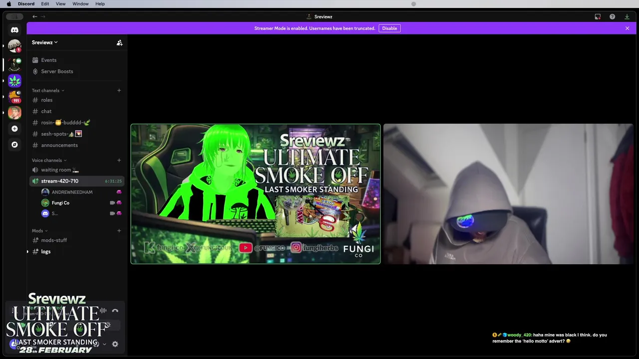This screenshot has height=359, width=639.
Task: Open Window menu in menu bar
Action: pyautogui.click(x=80, y=3)
